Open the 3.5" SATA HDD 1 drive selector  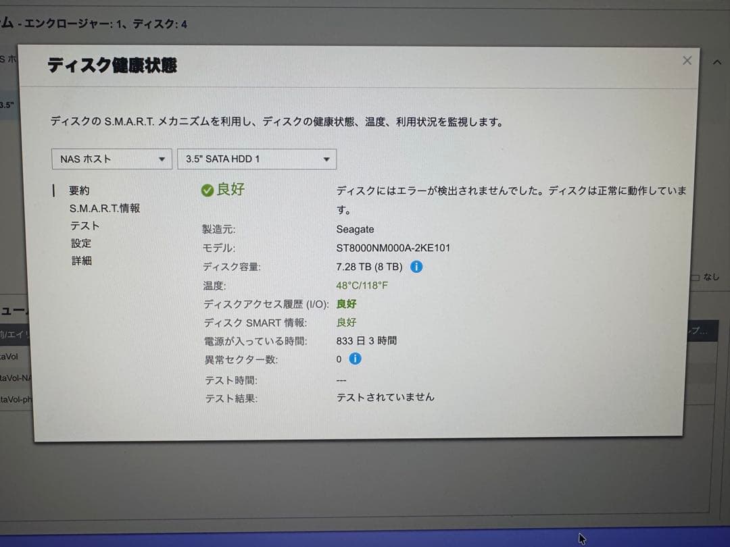pyautogui.click(x=257, y=159)
